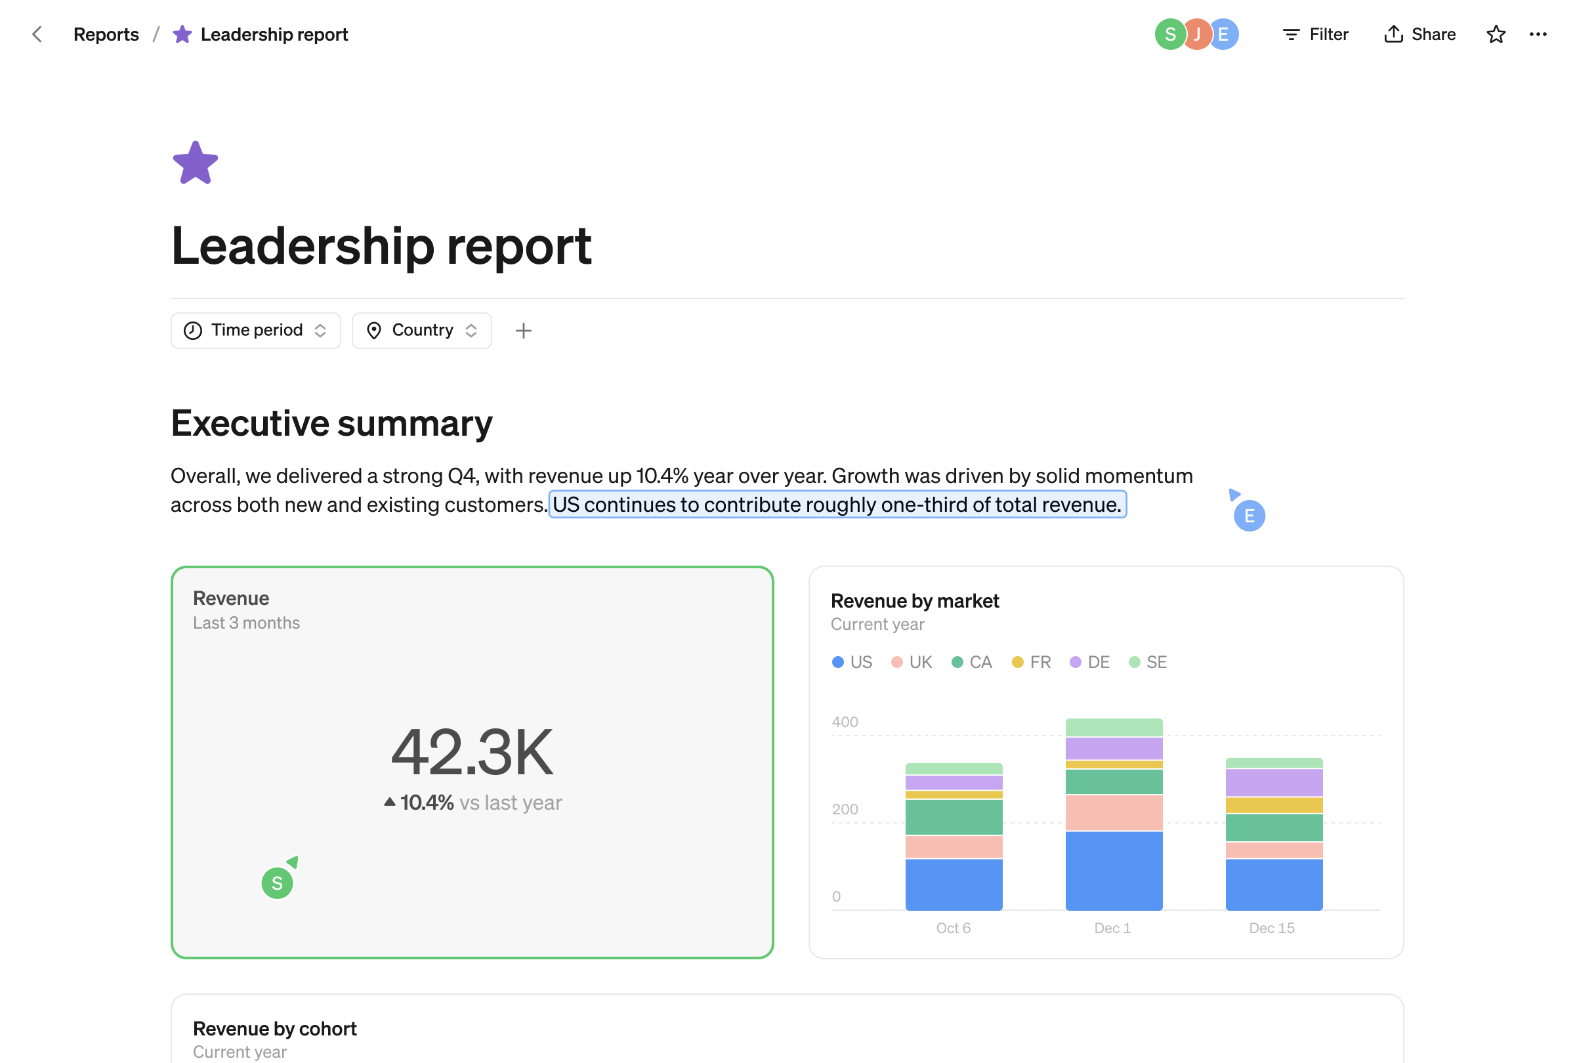Add a new filter with plus icon
This screenshot has width=1575, height=1063.
(523, 331)
